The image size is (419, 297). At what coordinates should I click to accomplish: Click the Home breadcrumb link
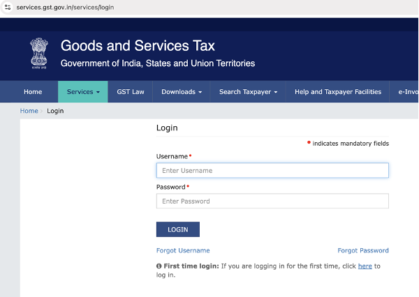(x=29, y=111)
